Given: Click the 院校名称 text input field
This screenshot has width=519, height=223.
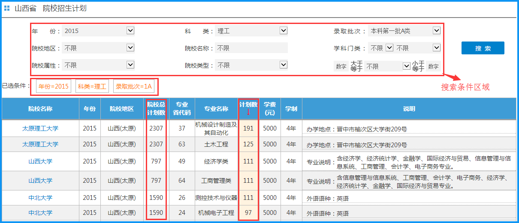Looking at the screenshot, I should point(251,48).
